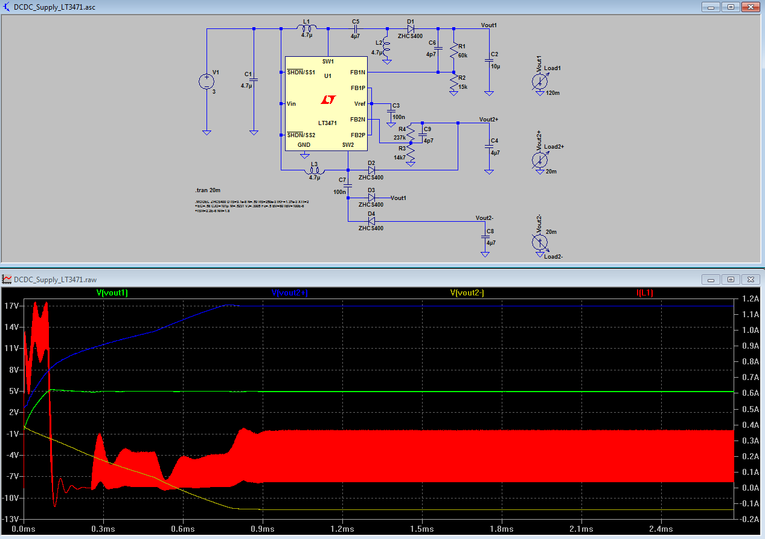Click the blue V(vout2+) trace label
This screenshot has height=539, width=765.
290,293
